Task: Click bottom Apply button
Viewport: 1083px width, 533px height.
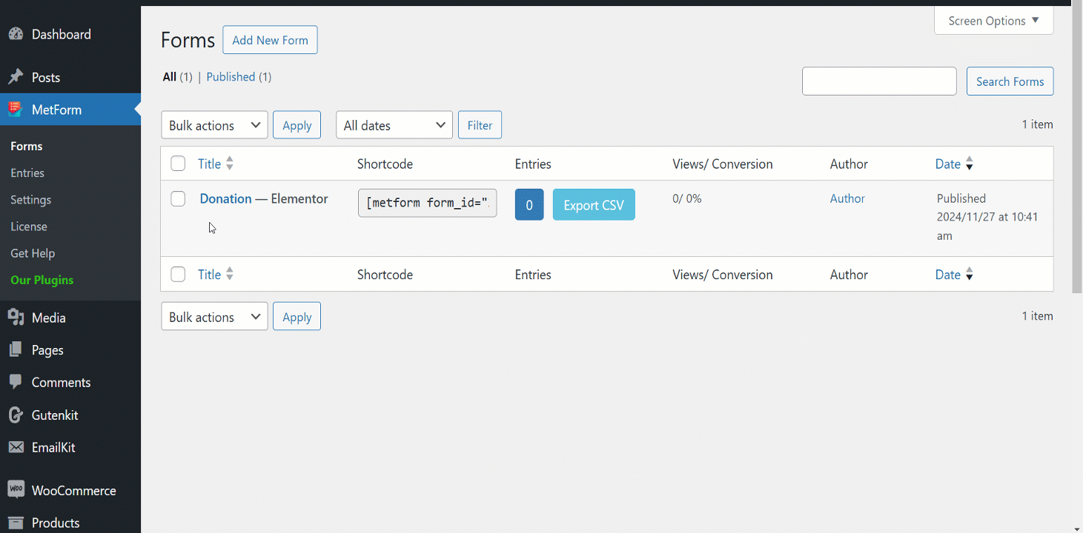Action: pyautogui.click(x=297, y=317)
